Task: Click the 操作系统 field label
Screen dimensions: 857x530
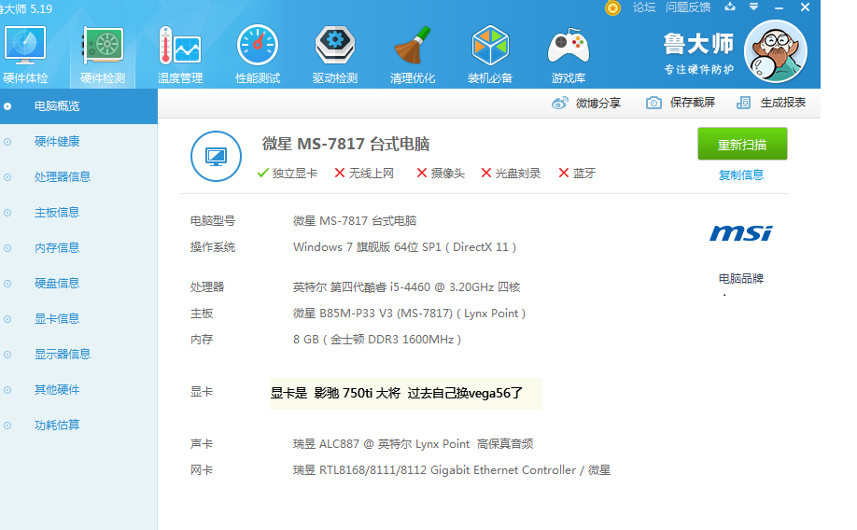Action: tap(213, 247)
